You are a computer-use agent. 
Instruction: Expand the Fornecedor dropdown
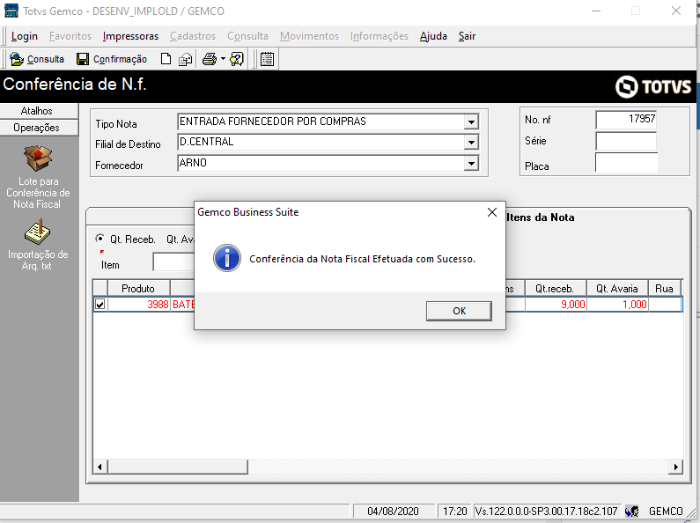(x=471, y=163)
